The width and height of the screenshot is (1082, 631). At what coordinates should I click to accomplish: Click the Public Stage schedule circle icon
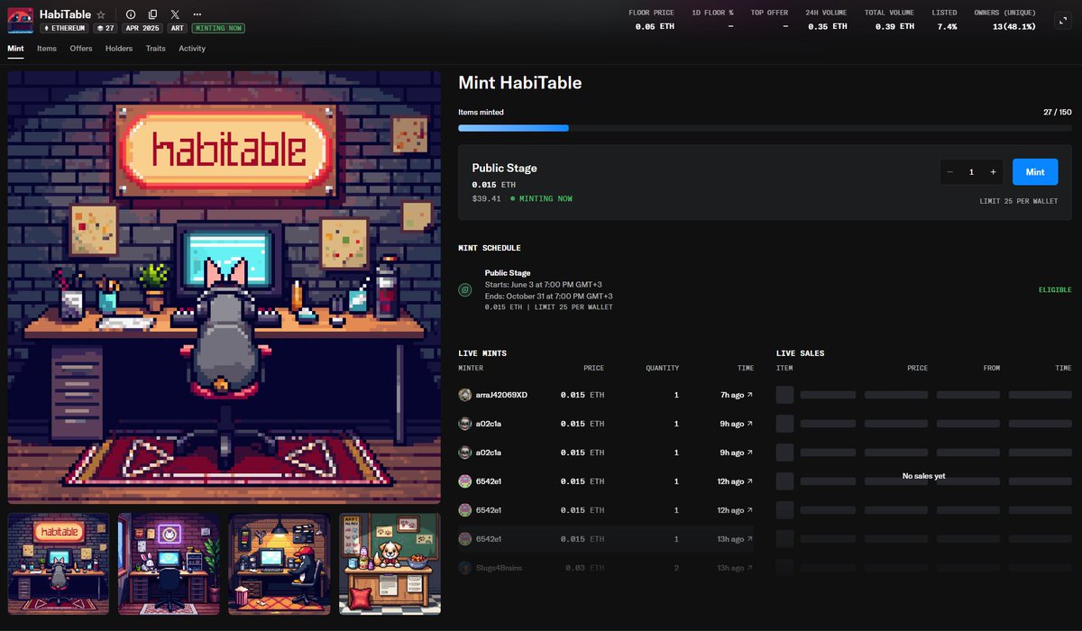point(465,290)
